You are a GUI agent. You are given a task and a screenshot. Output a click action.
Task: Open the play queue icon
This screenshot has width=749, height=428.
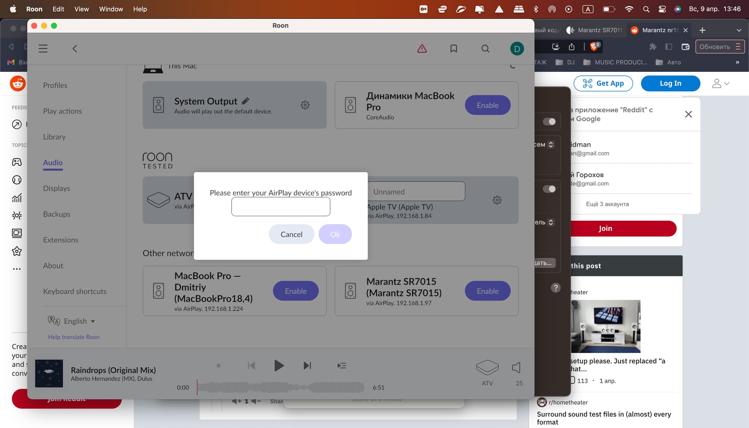click(341, 366)
